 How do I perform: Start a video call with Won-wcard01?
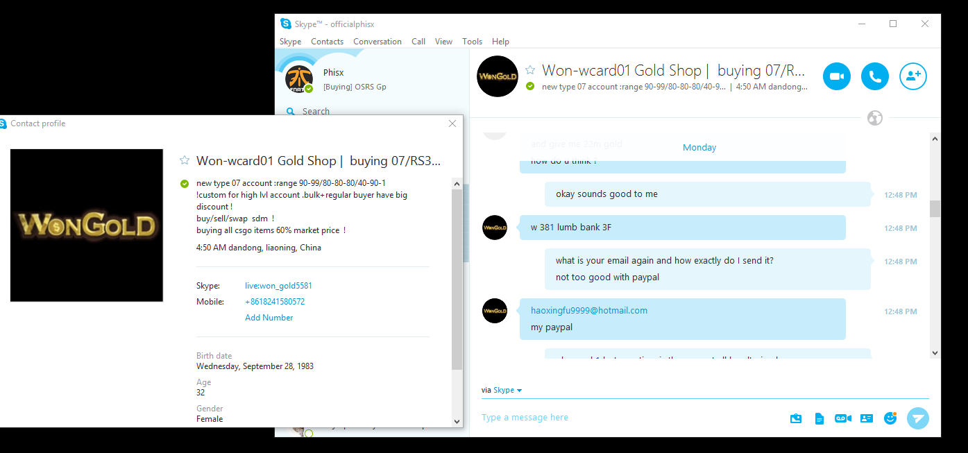point(837,76)
